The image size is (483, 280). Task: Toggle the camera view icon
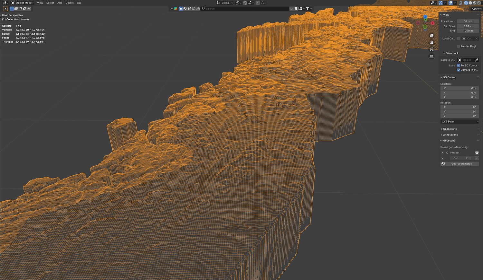pyautogui.click(x=431, y=49)
